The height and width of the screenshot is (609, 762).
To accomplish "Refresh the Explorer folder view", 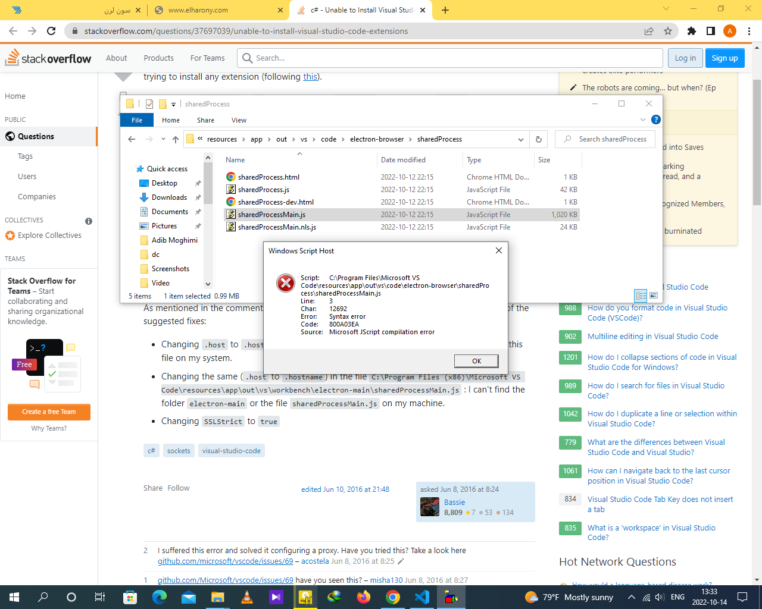I will (x=539, y=139).
